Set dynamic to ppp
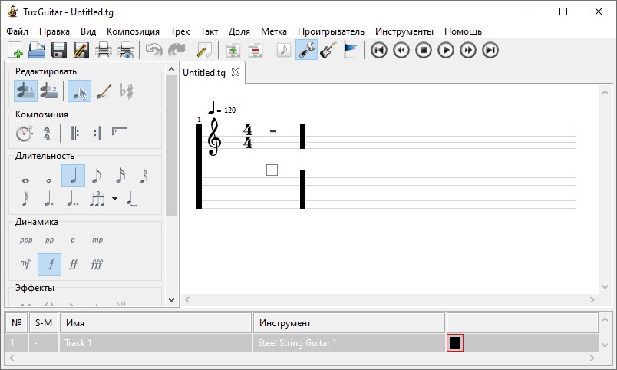The image size is (617, 370). coord(26,240)
